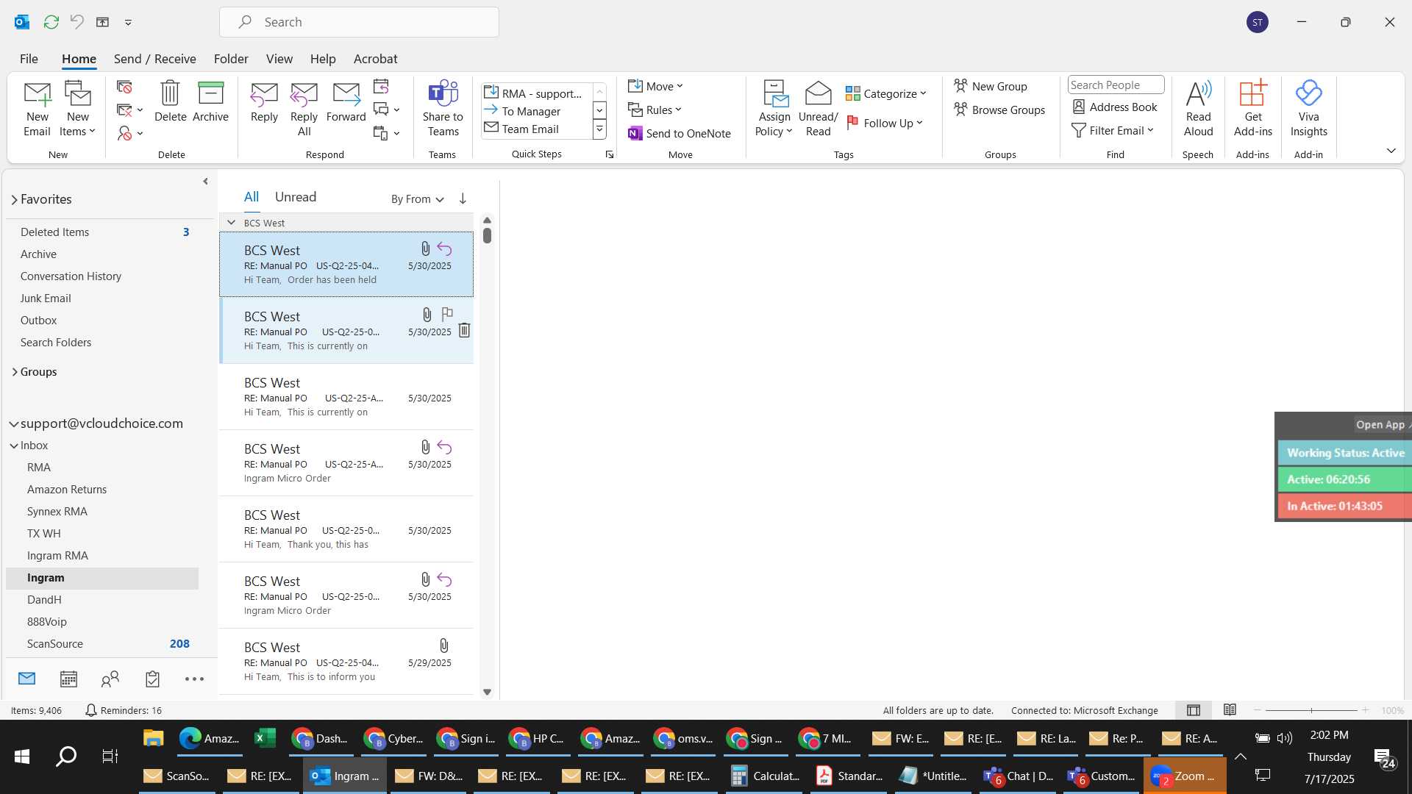Delete second BCS West email via trash icon
The image size is (1412, 794).
click(x=464, y=330)
